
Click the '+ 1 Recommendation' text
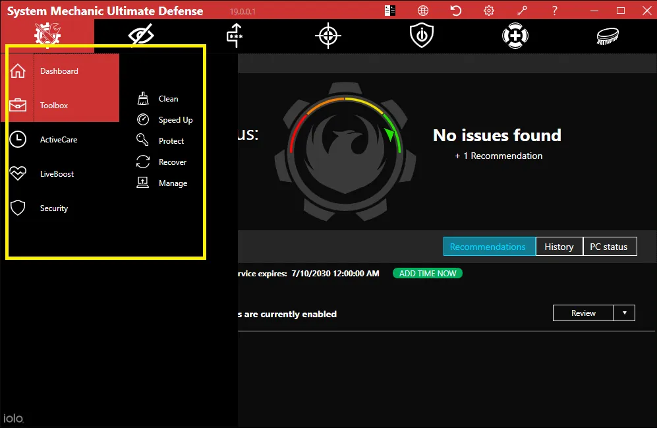pos(499,156)
